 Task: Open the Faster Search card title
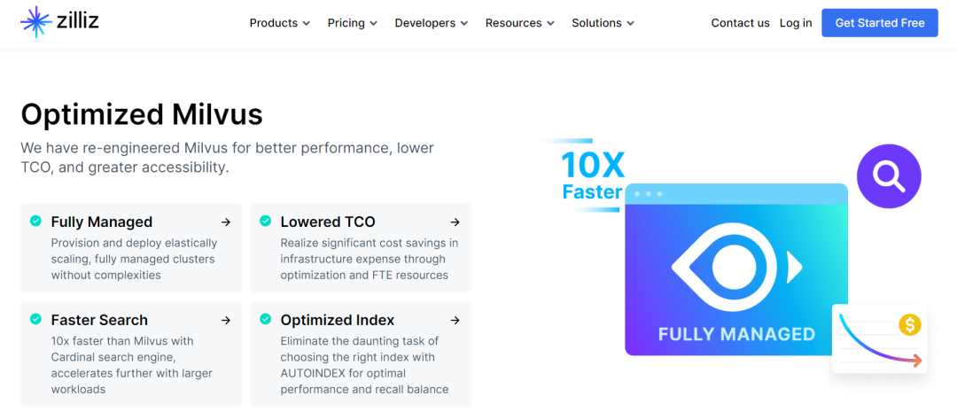pyautogui.click(x=99, y=320)
